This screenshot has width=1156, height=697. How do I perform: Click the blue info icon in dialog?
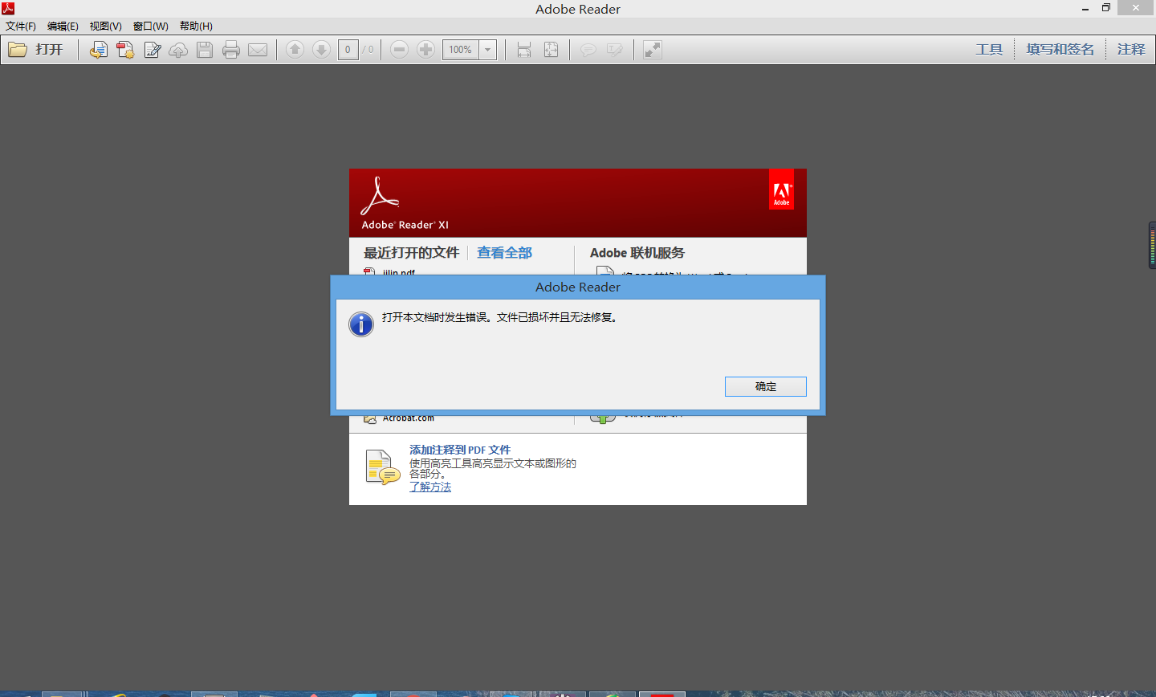(x=361, y=324)
